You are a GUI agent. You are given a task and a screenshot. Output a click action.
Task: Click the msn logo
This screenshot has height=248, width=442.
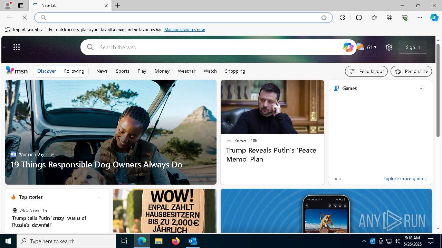click(17, 71)
